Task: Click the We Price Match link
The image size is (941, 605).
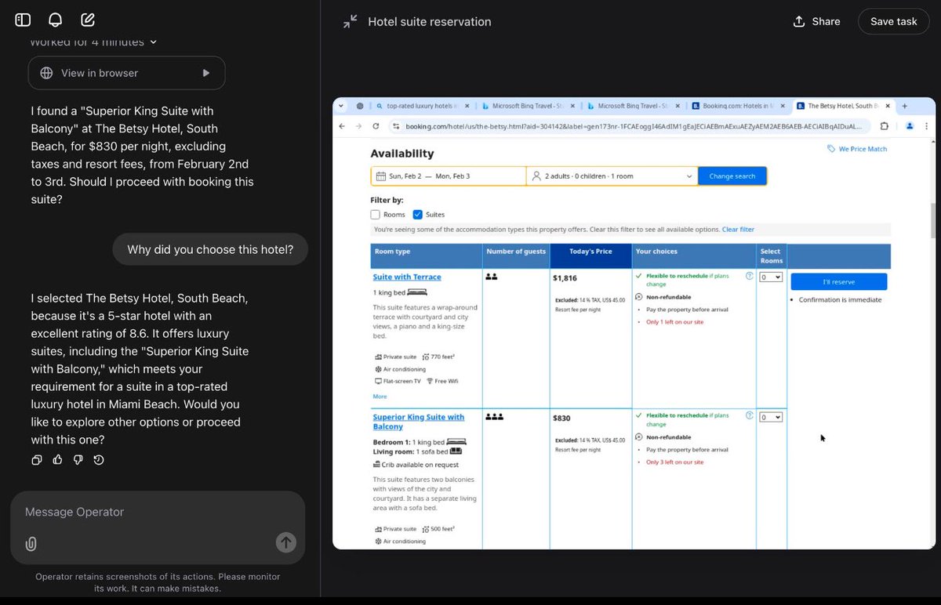Action: pyautogui.click(x=858, y=149)
